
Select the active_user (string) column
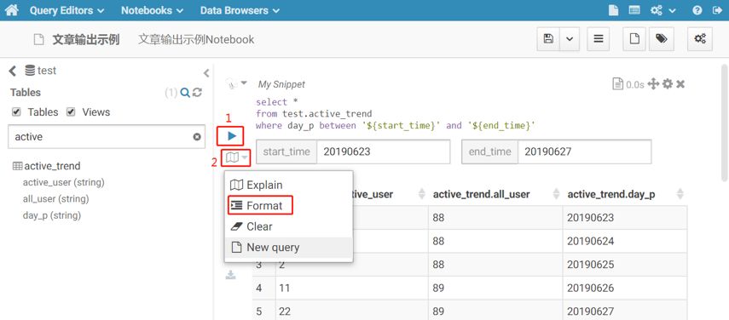pos(63,182)
